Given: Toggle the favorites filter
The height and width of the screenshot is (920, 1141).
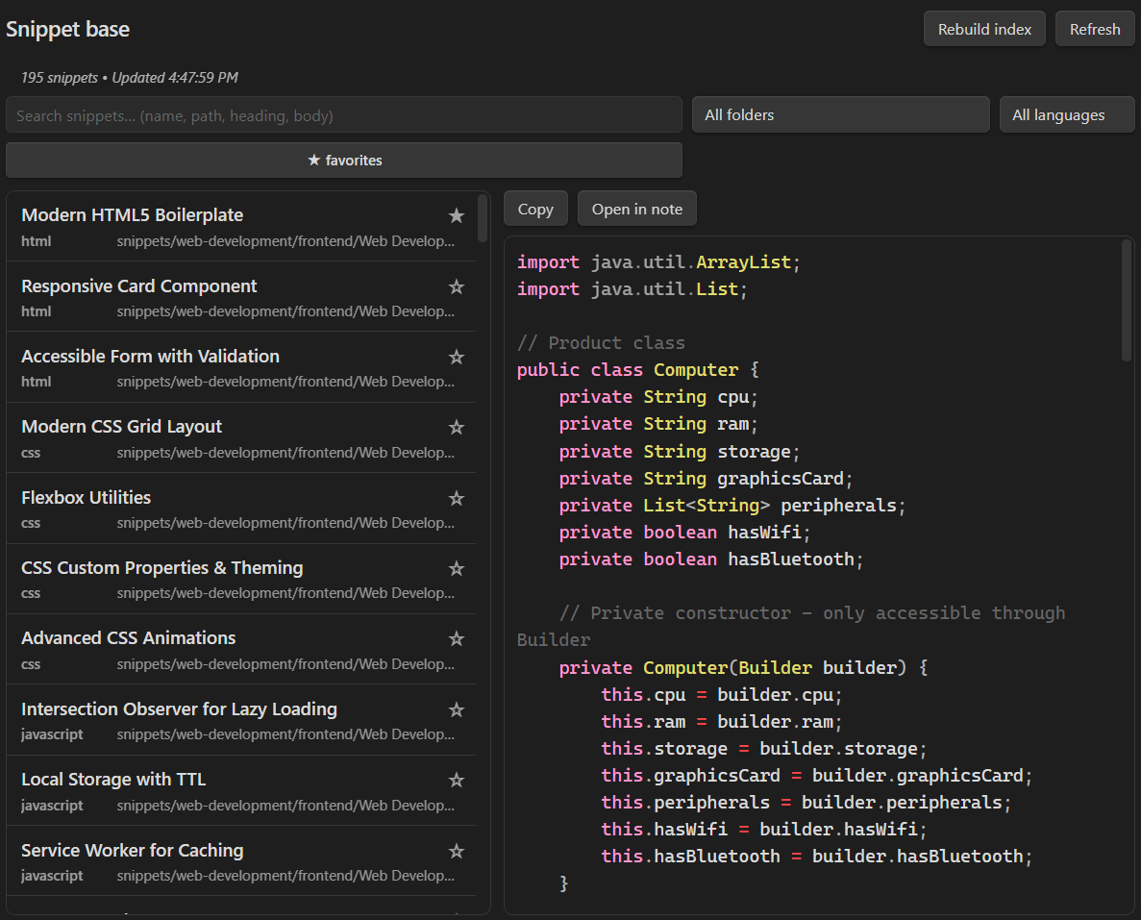Looking at the screenshot, I should (344, 161).
